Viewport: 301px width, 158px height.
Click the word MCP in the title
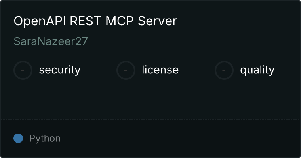120,21
